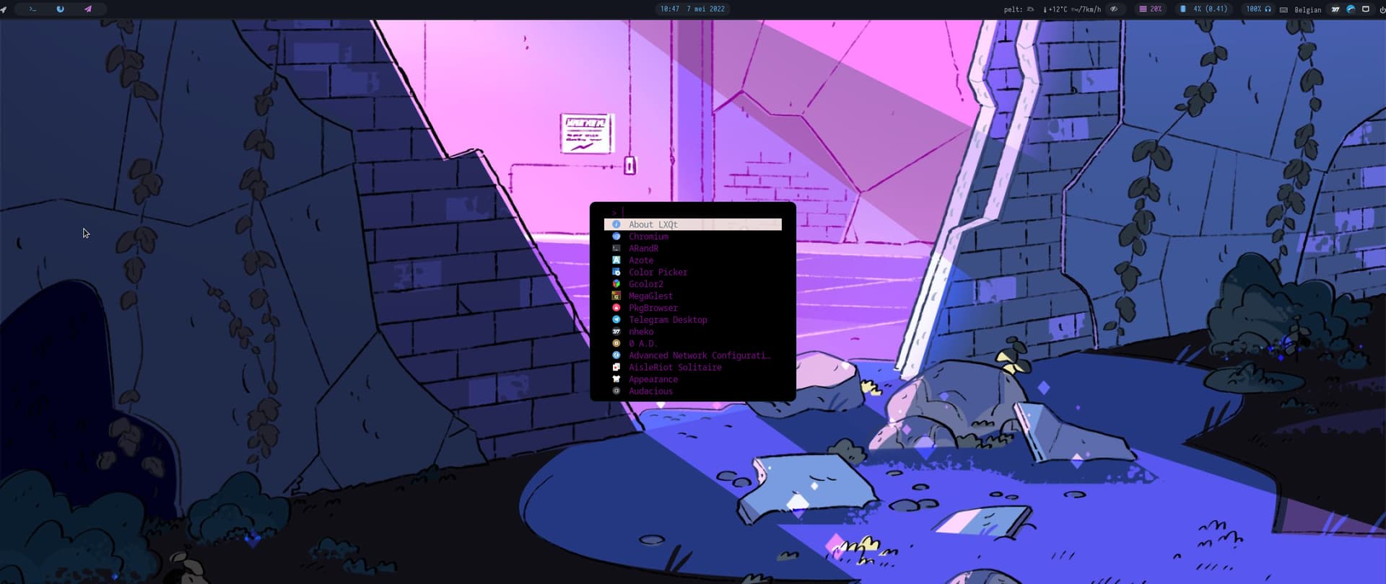Click the memory usage 20% indicator
1386x584 pixels.
coord(1151,9)
